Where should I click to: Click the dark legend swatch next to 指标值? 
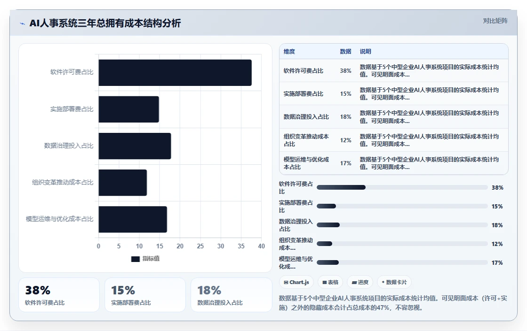point(135,259)
